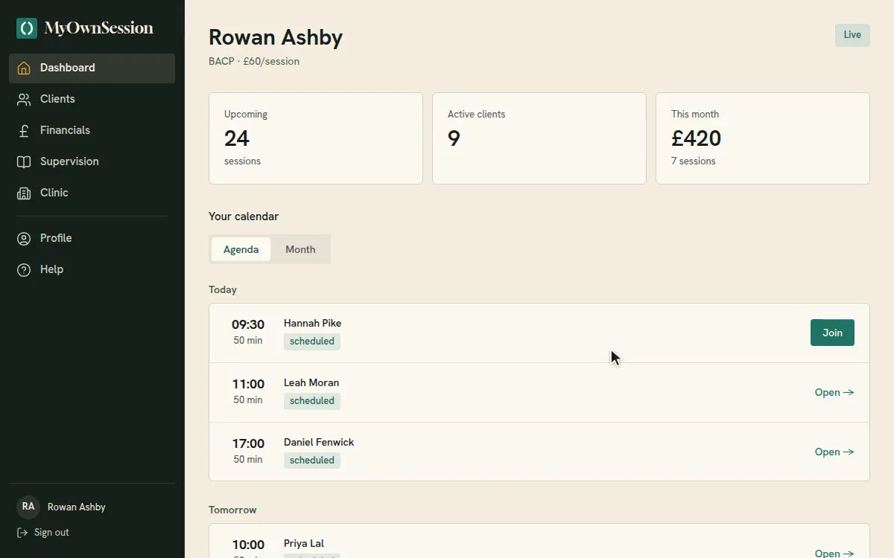
Task: Click the MyOwnSession brand name
Action: pos(98,28)
